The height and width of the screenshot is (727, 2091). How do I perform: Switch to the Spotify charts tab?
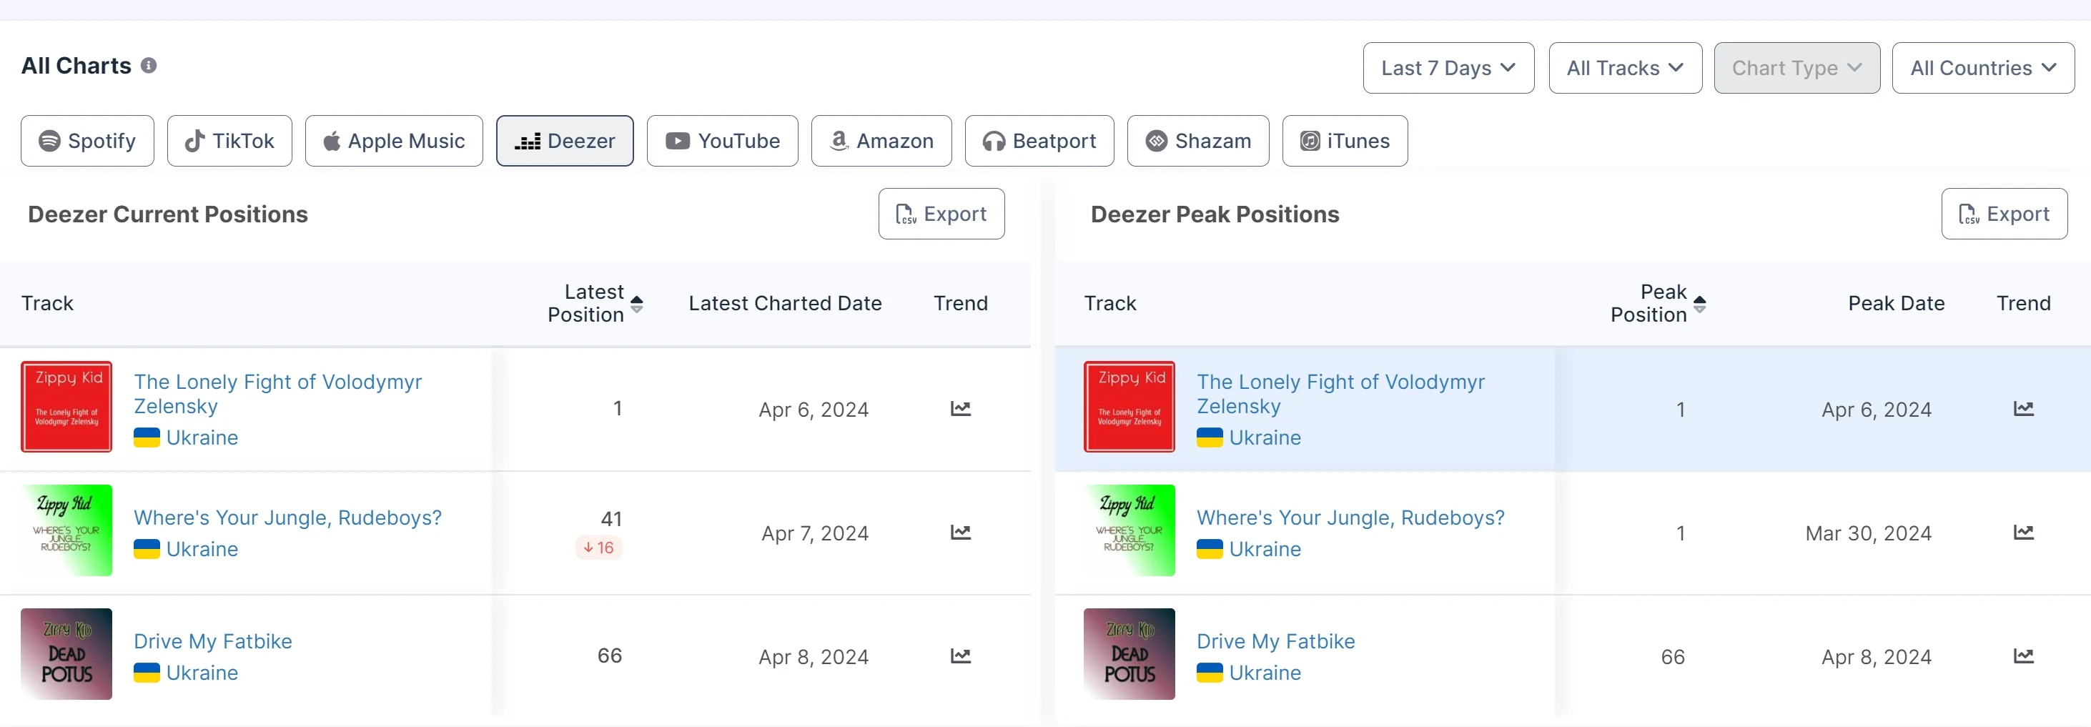pos(88,141)
